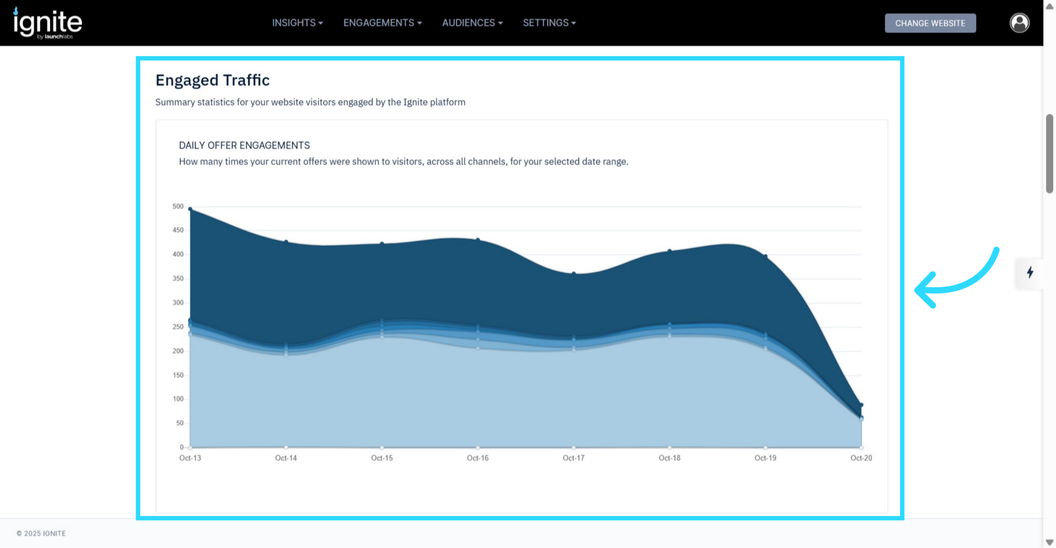Click the Ignite logo
Viewport: 1056px width, 548px height.
pyautogui.click(x=48, y=23)
